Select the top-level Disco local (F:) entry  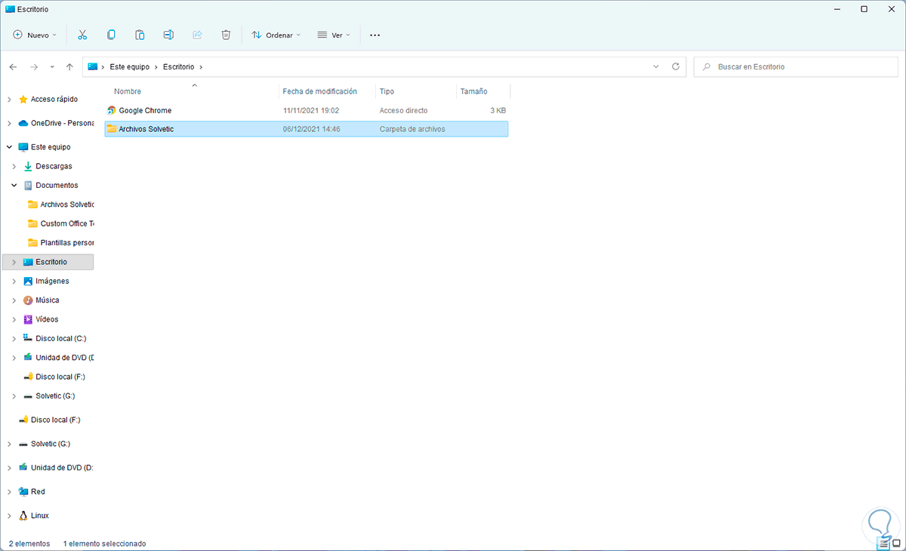point(48,420)
